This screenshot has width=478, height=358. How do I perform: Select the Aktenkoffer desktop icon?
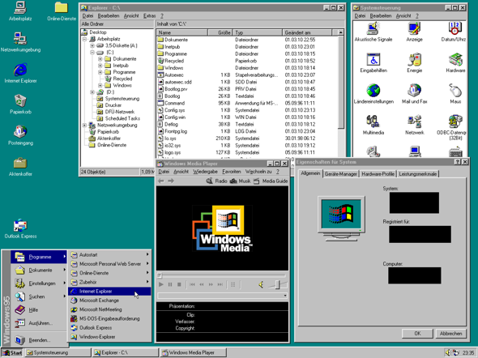tap(20, 166)
